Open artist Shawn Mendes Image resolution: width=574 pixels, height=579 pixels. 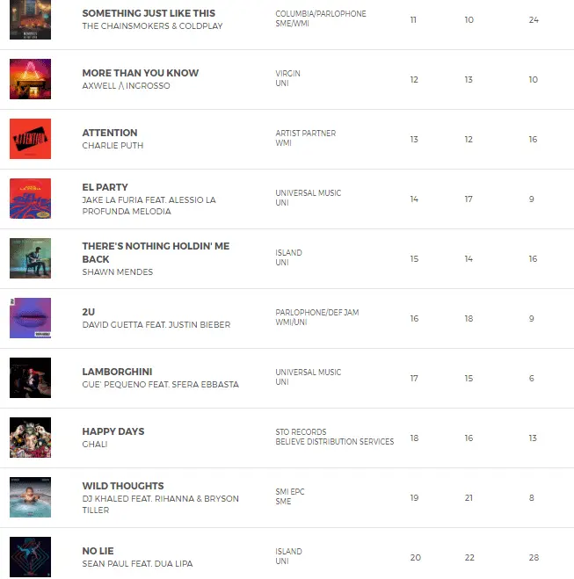[117, 272]
